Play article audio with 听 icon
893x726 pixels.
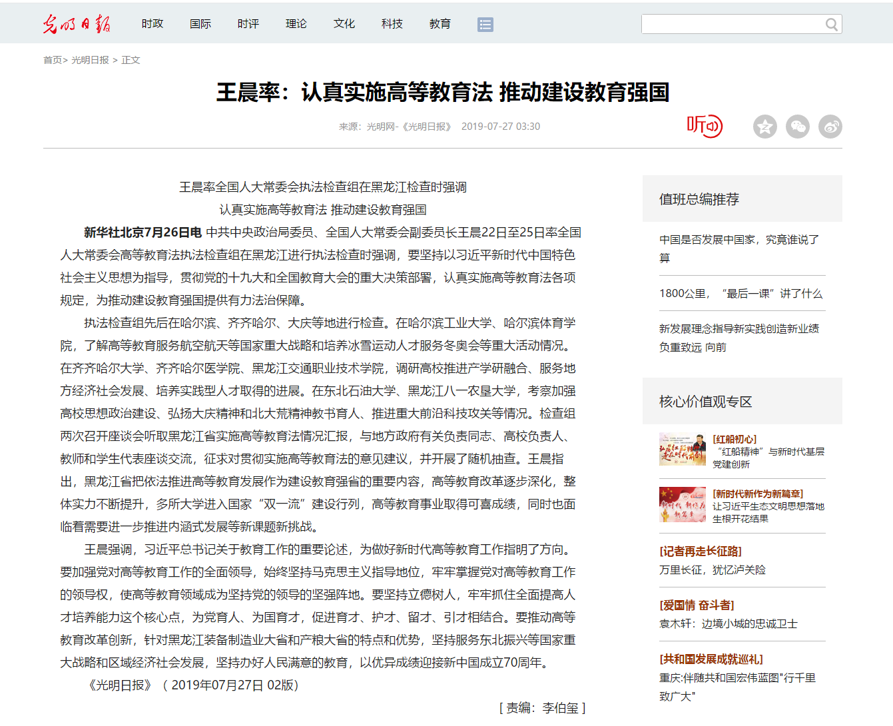(x=704, y=126)
